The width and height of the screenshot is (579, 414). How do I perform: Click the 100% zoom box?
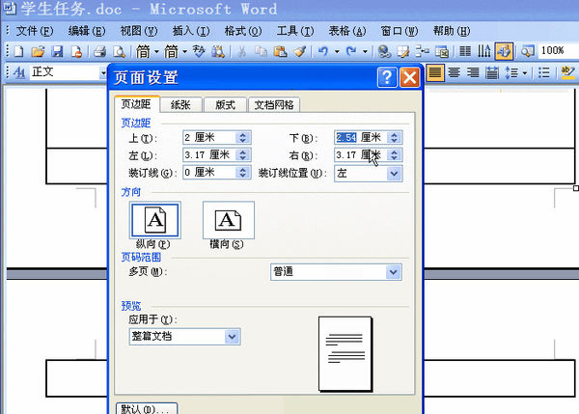[x=559, y=50]
